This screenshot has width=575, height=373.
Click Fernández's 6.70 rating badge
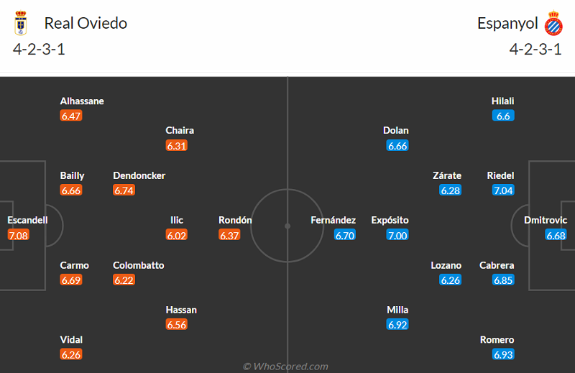344,235
